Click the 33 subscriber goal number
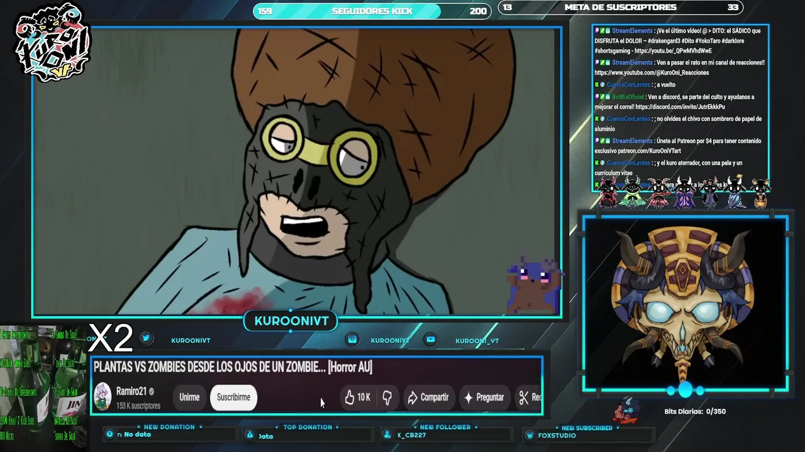The width and height of the screenshot is (805, 452). tap(733, 8)
